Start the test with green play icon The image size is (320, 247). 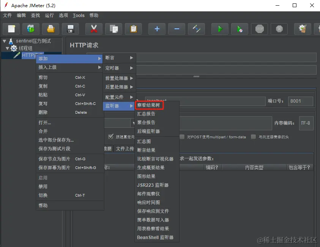(x=220, y=29)
